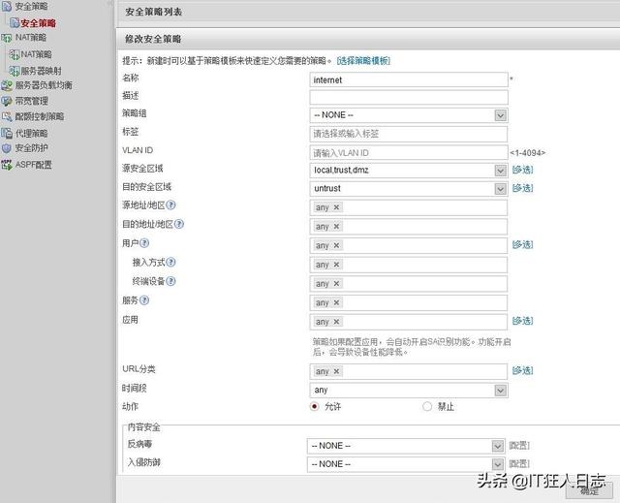
Task: Open the 目的安全区域 untrust dropdown
Action: (x=409, y=189)
